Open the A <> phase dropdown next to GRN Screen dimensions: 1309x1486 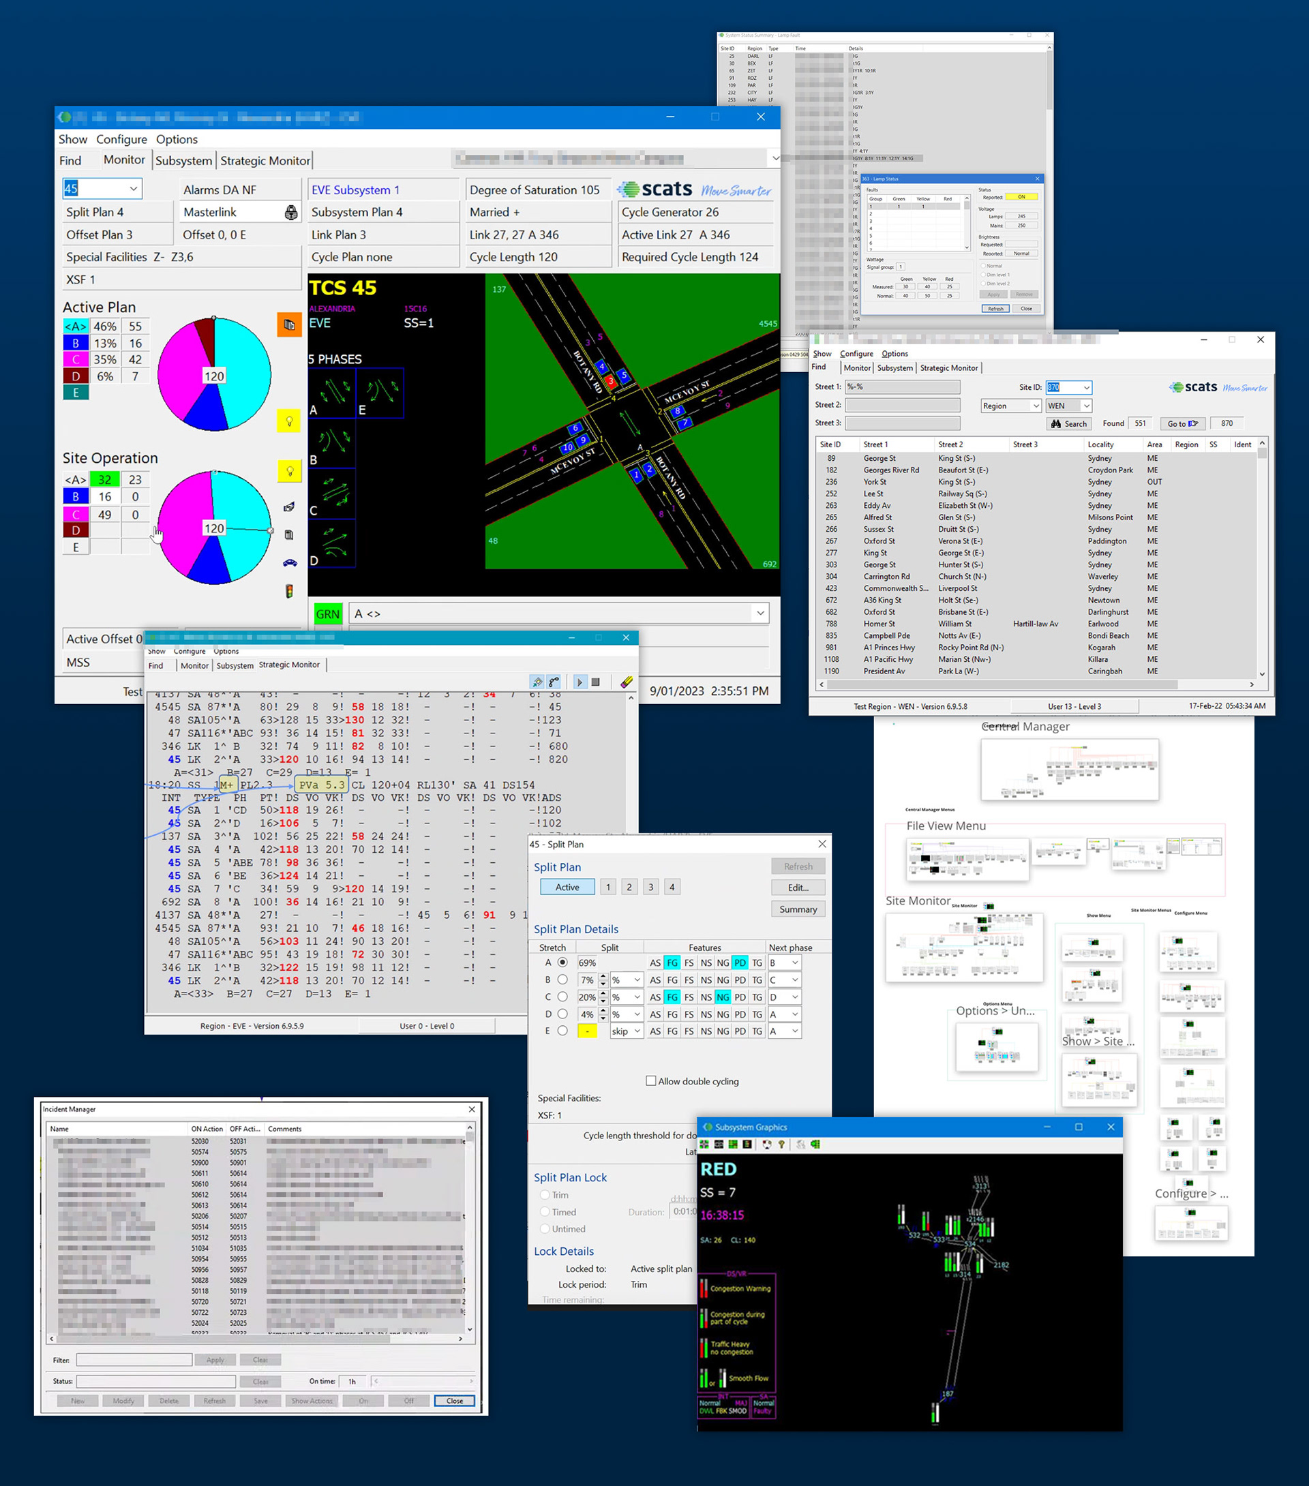click(760, 613)
